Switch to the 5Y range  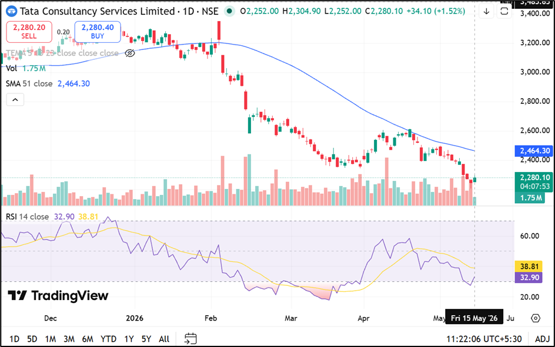(146, 339)
